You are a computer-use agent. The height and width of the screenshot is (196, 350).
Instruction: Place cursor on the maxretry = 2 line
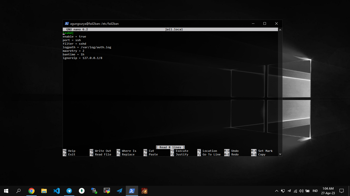coord(74,51)
